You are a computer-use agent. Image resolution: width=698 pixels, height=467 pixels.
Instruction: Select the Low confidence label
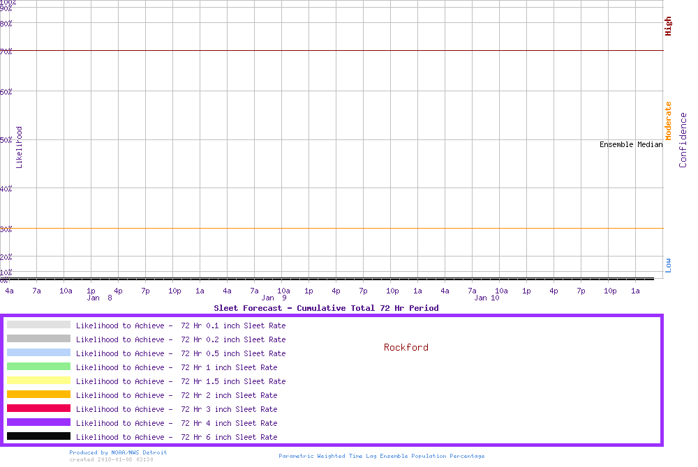tap(668, 265)
